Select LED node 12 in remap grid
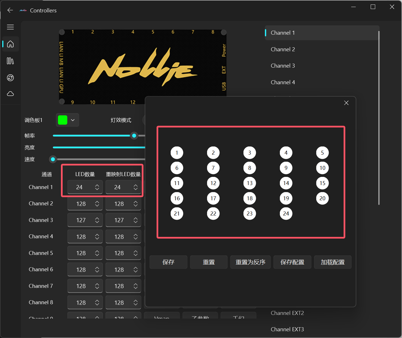 pos(213,183)
